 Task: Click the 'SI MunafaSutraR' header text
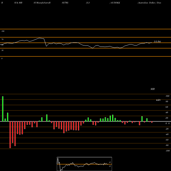(42, 3)
